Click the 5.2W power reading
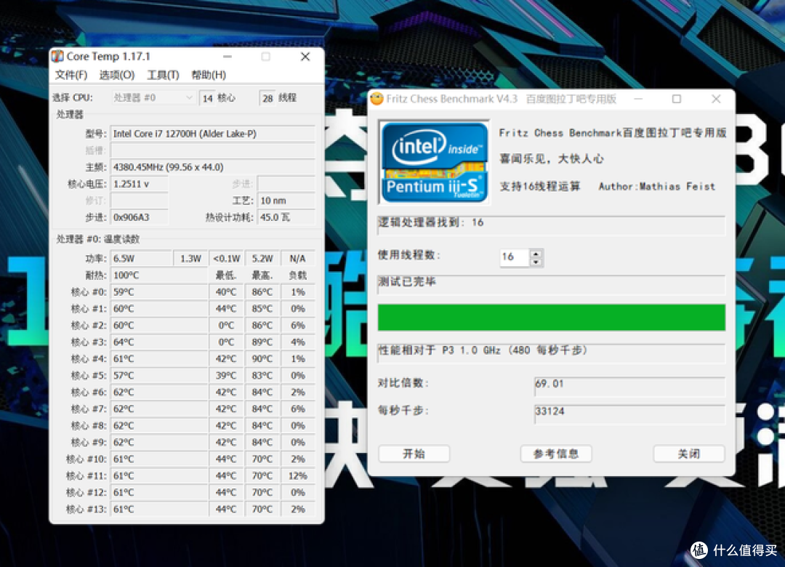Image resolution: width=785 pixels, height=567 pixels. pos(262,259)
